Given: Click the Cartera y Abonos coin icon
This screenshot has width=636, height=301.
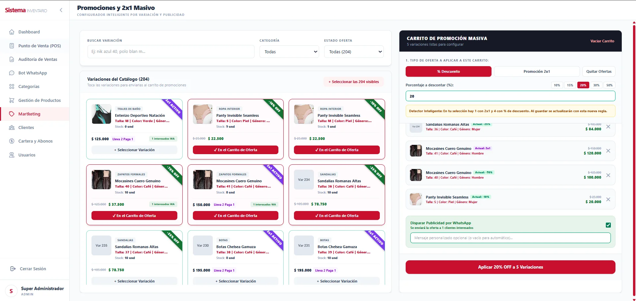Looking at the screenshot, I should pyautogui.click(x=12, y=141).
